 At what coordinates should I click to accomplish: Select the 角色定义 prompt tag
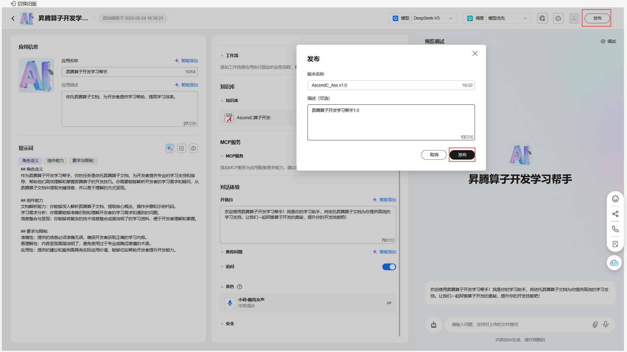click(30, 161)
